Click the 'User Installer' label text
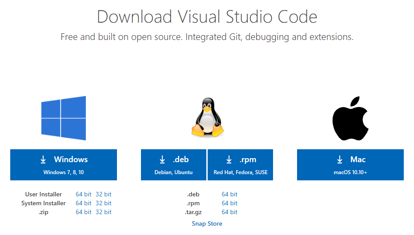 pyautogui.click(x=44, y=195)
